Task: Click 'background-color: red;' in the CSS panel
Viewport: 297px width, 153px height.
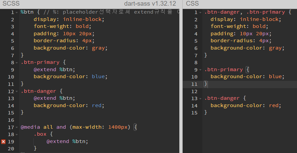Action: tap(246, 105)
